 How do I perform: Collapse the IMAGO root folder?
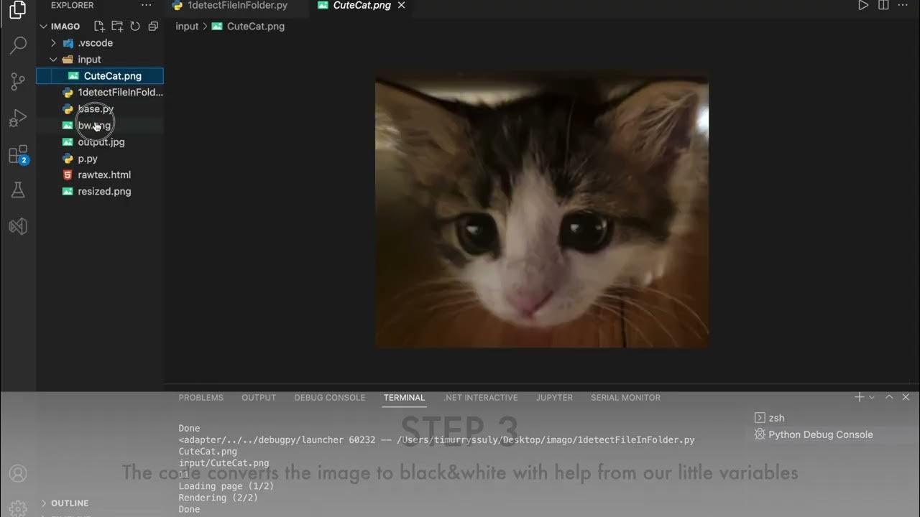[44, 27]
